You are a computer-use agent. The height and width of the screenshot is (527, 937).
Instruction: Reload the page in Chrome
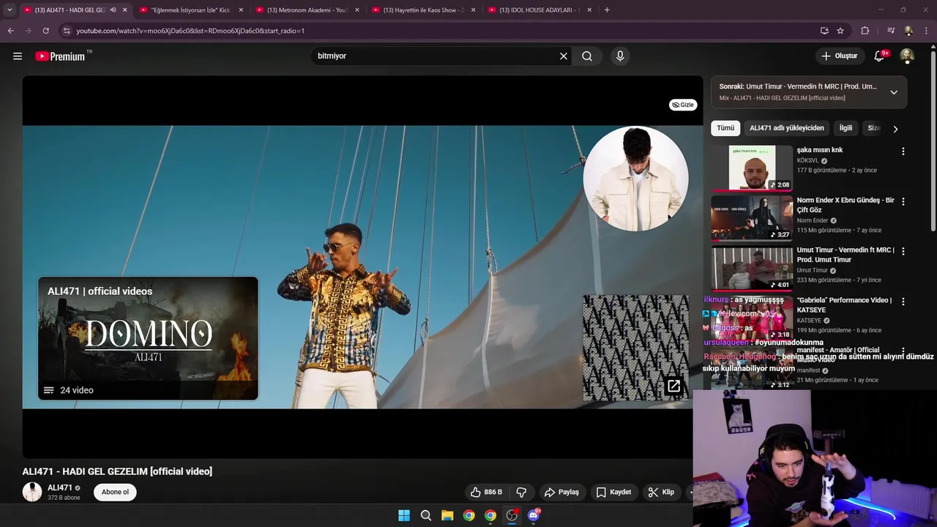(x=45, y=31)
